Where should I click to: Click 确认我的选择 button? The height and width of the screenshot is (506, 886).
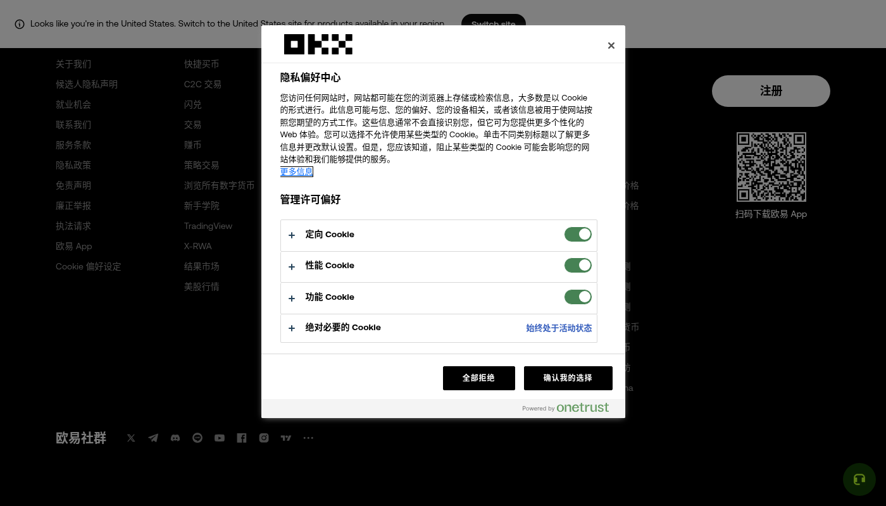pyautogui.click(x=568, y=378)
